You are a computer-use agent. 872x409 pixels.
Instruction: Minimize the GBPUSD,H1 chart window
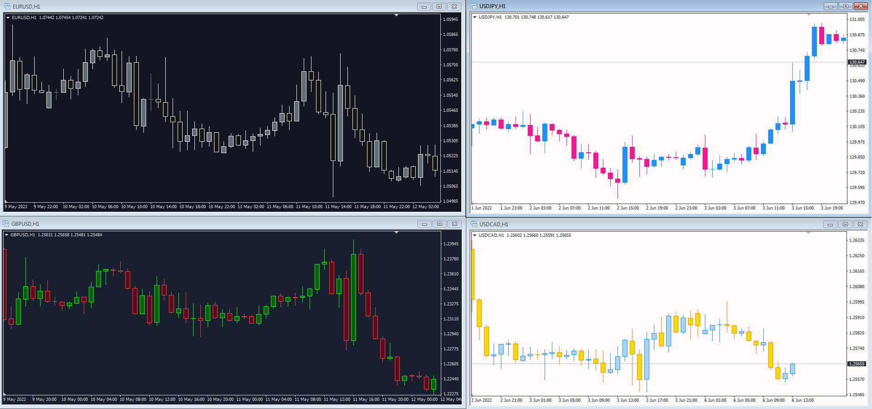tap(424, 224)
